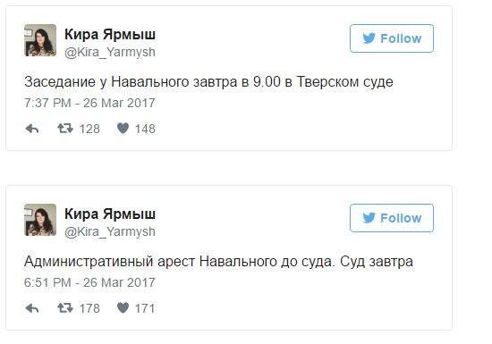Image resolution: width=492 pixels, height=344 pixels.
Task: Click Follow button on the bottom tweet
Action: (392, 218)
